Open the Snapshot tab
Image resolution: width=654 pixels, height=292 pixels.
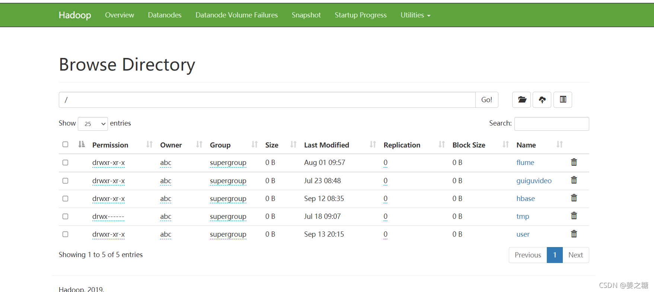point(306,15)
